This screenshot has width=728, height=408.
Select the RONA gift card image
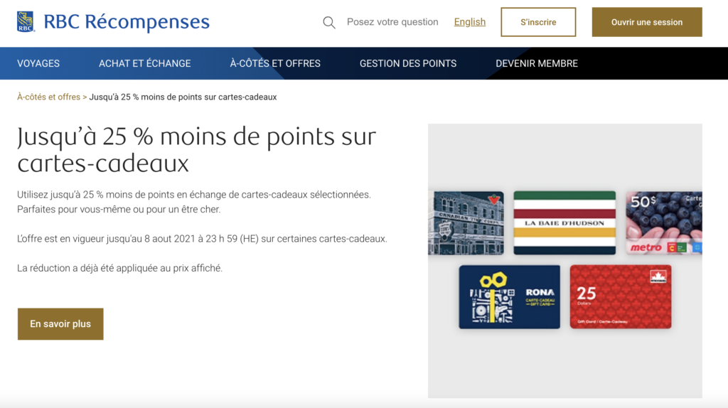coord(509,297)
